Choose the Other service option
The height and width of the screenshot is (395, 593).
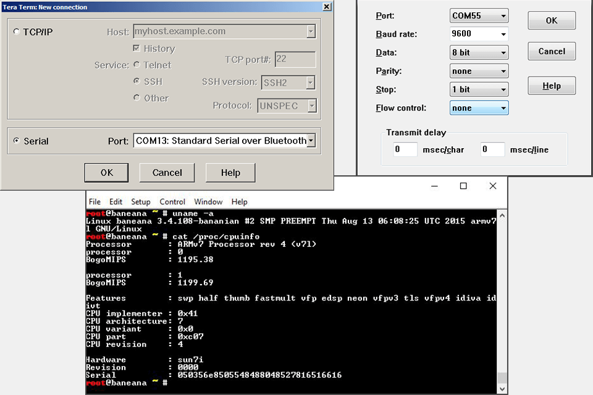(x=137, y=98)
